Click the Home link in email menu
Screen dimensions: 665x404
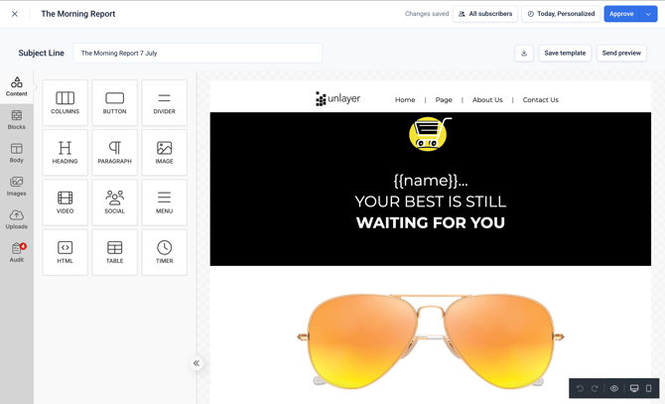[405, 100]
